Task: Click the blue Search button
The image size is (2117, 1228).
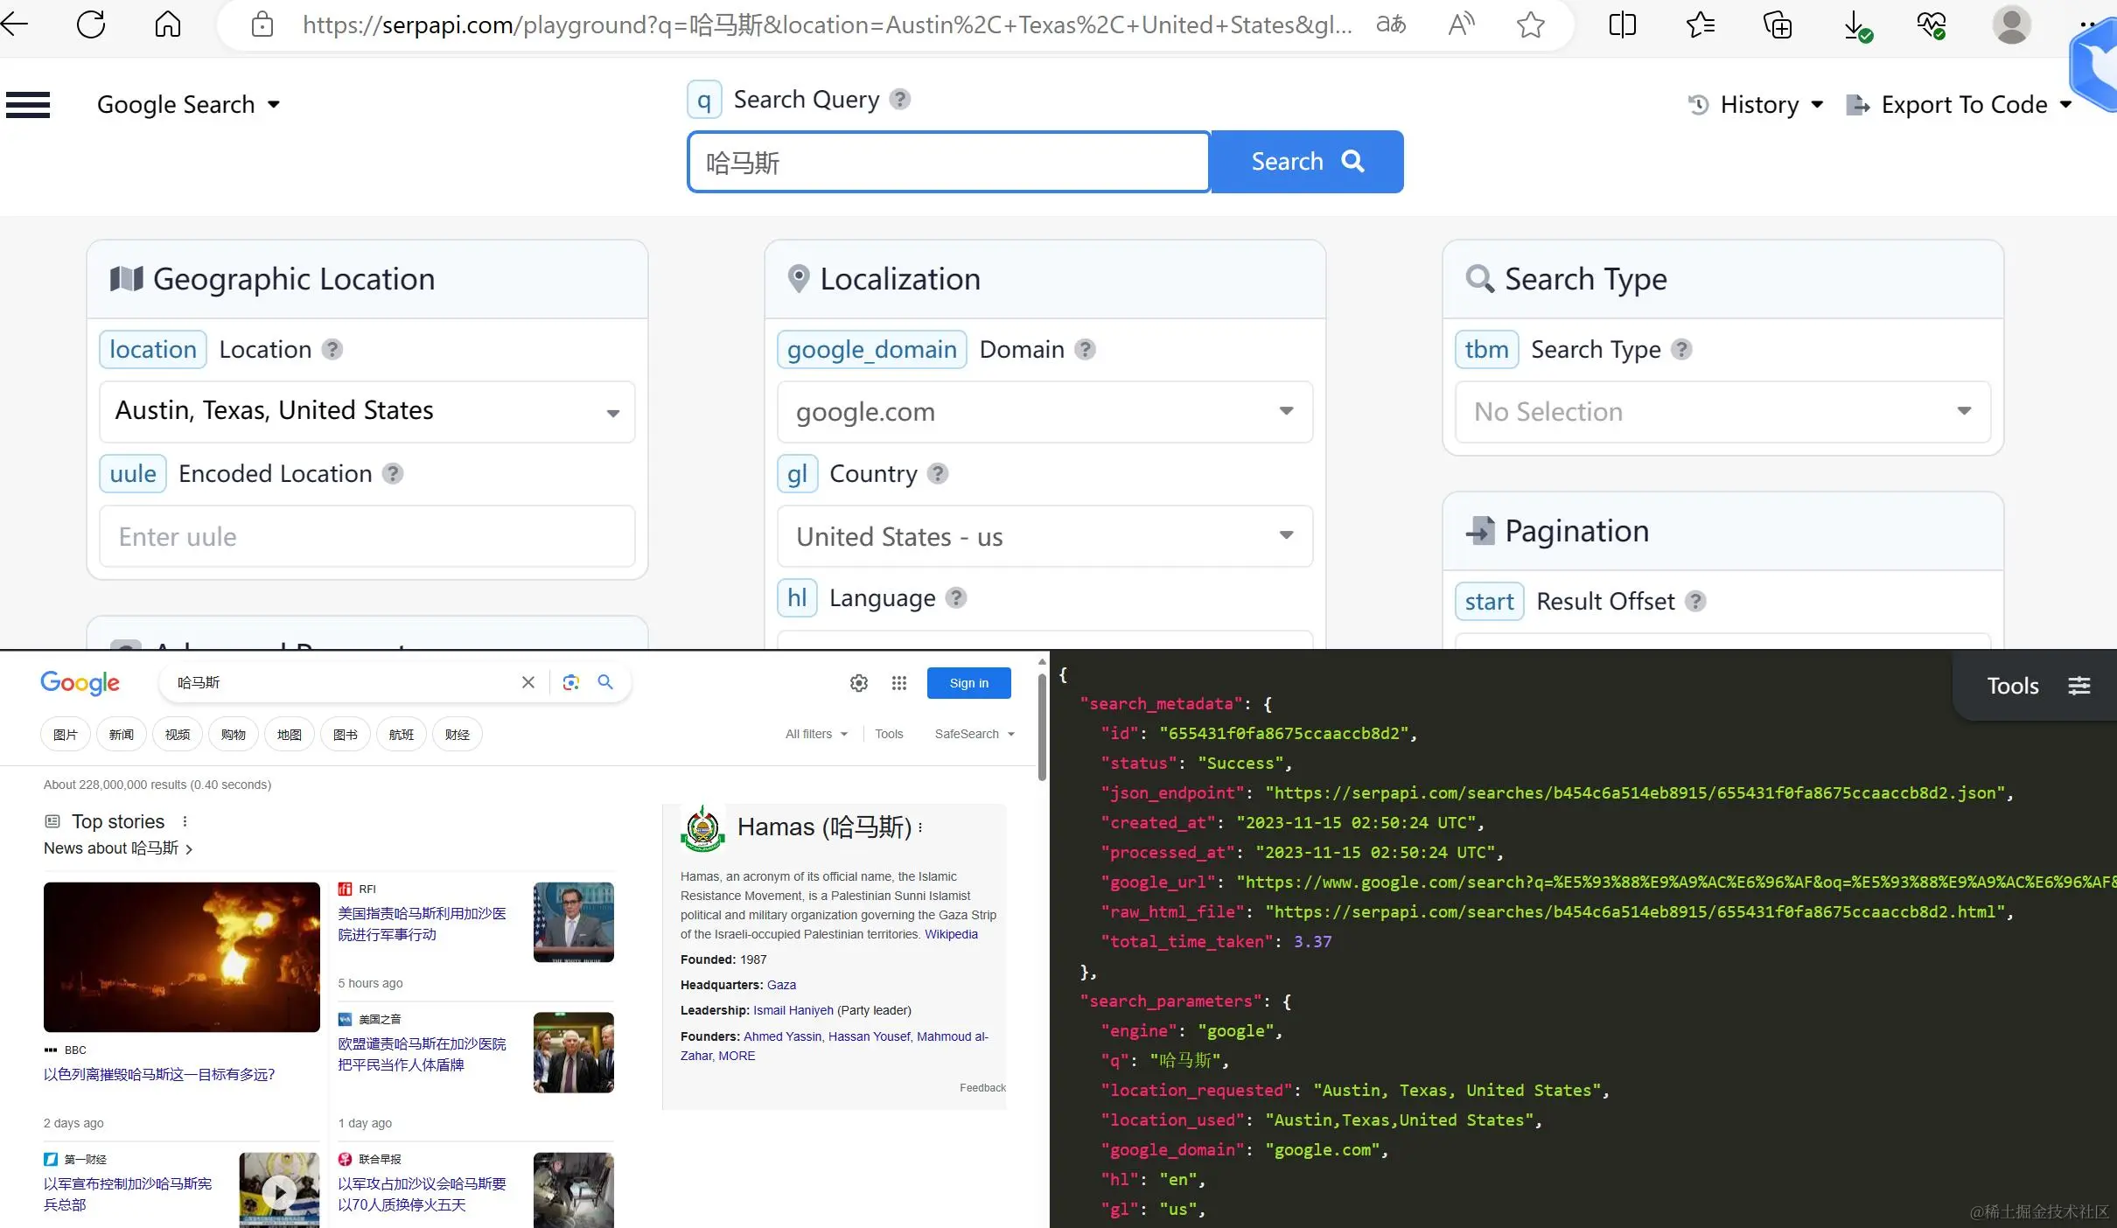Action: 1307,162
